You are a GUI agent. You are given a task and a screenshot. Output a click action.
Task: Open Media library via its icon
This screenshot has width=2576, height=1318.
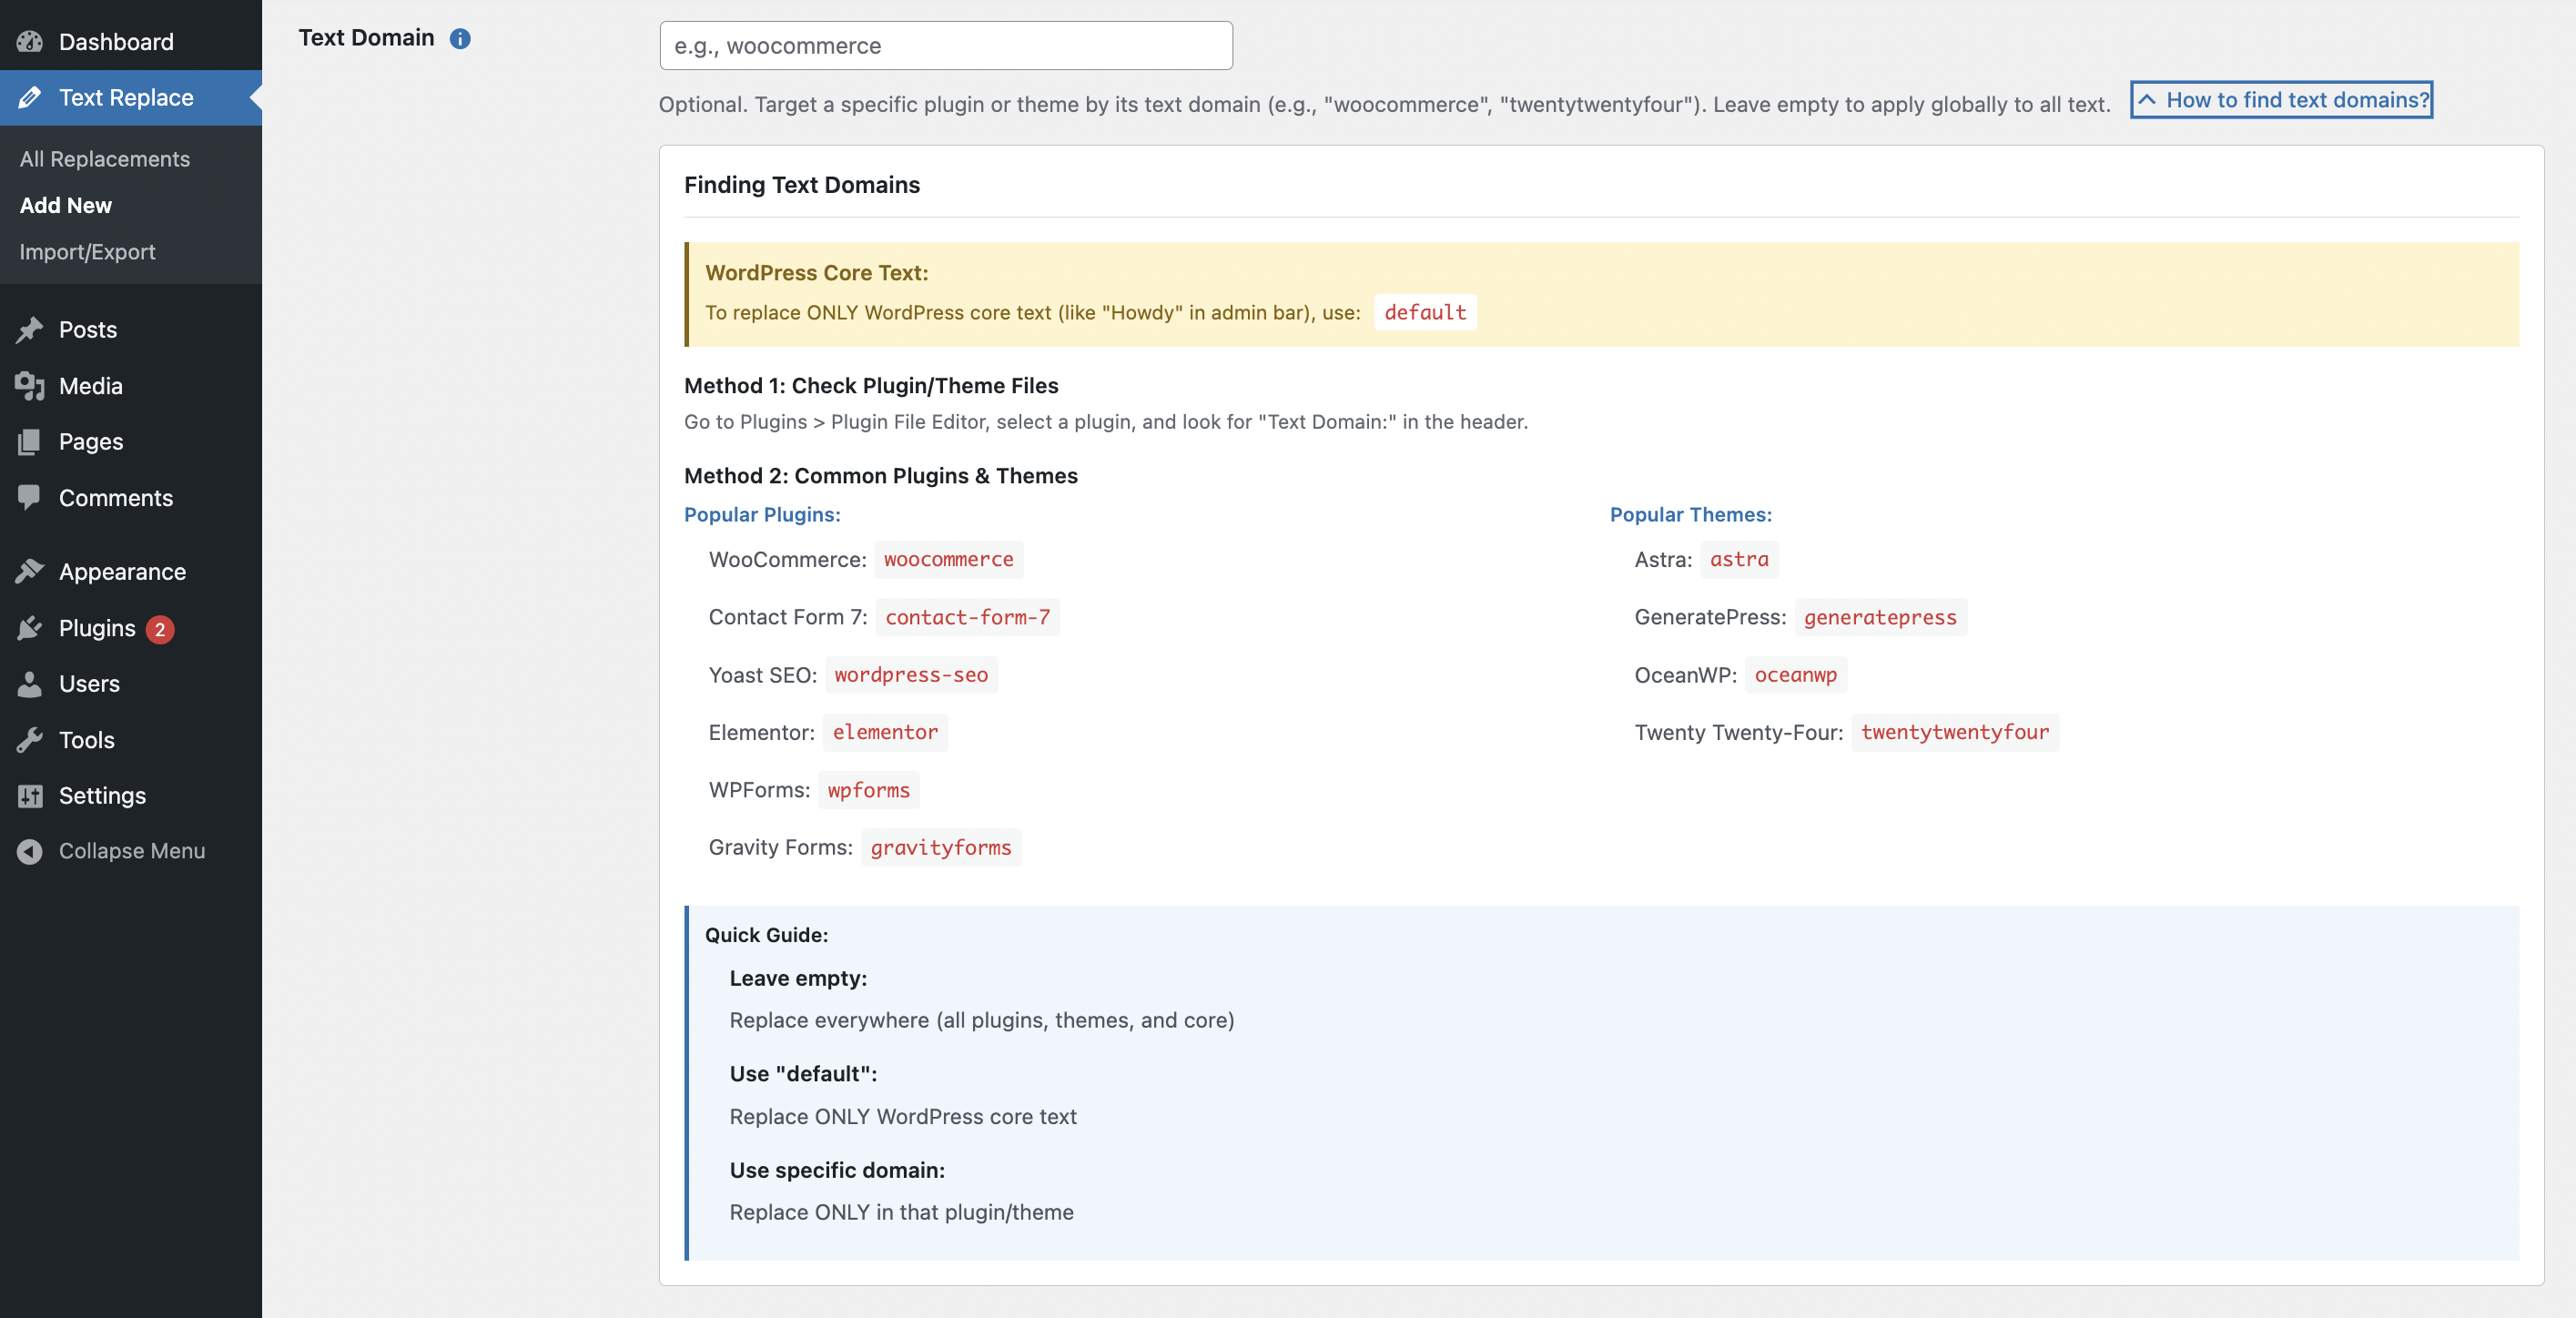point(30,385)
